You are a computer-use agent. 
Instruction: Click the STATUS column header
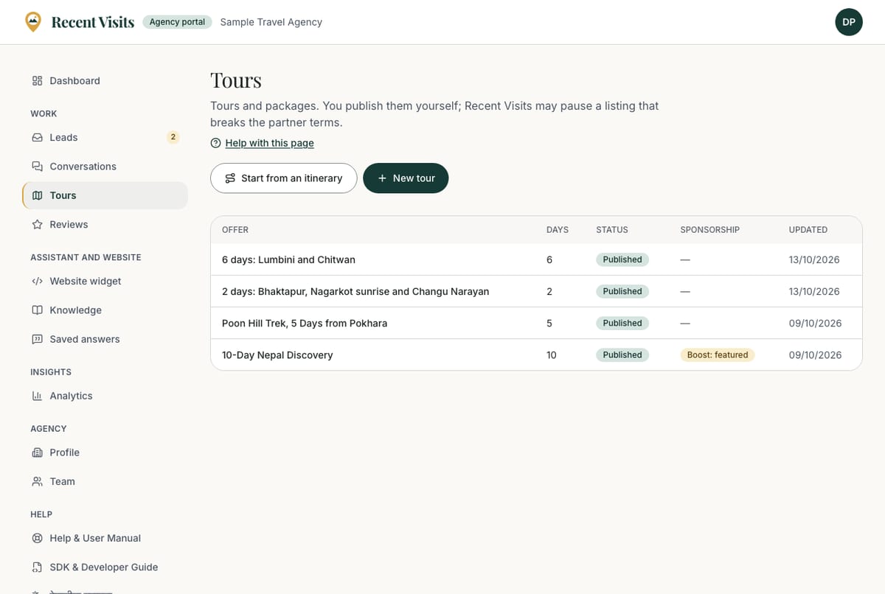612,230
